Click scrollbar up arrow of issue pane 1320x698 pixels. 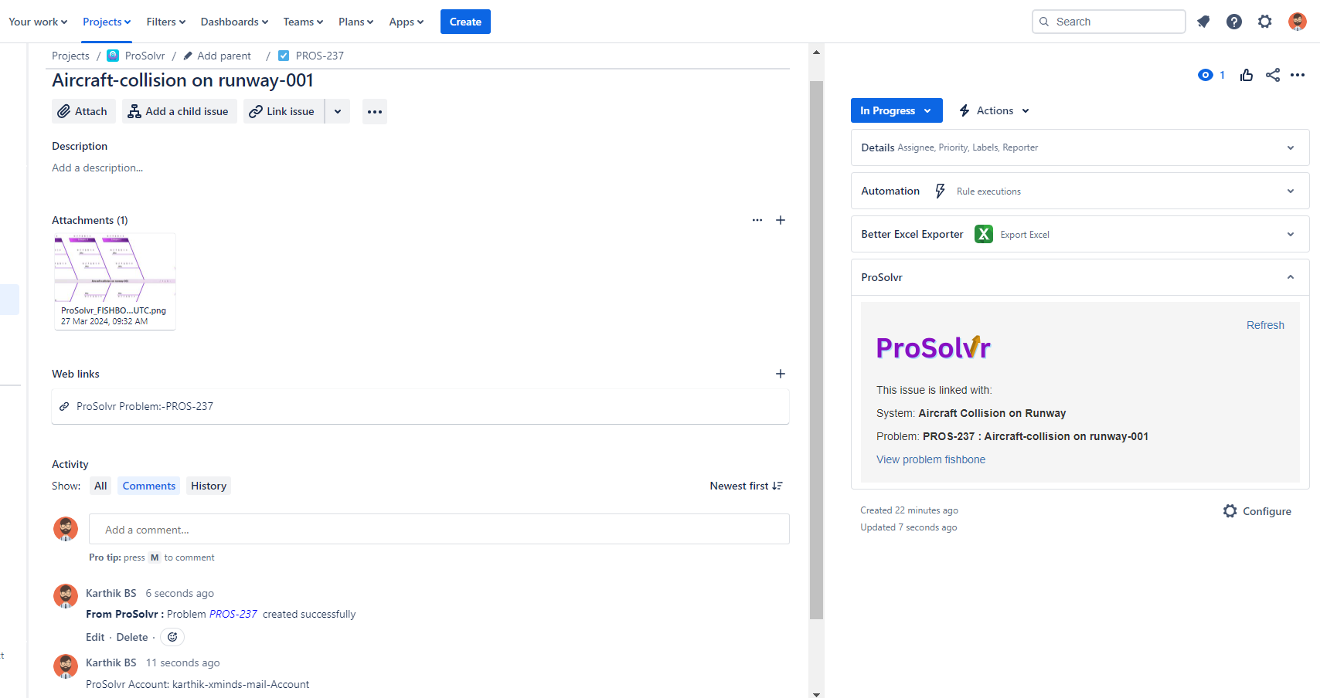click(816, 52)
